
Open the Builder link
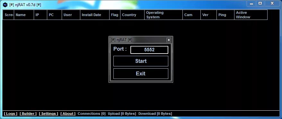point(28,114)
